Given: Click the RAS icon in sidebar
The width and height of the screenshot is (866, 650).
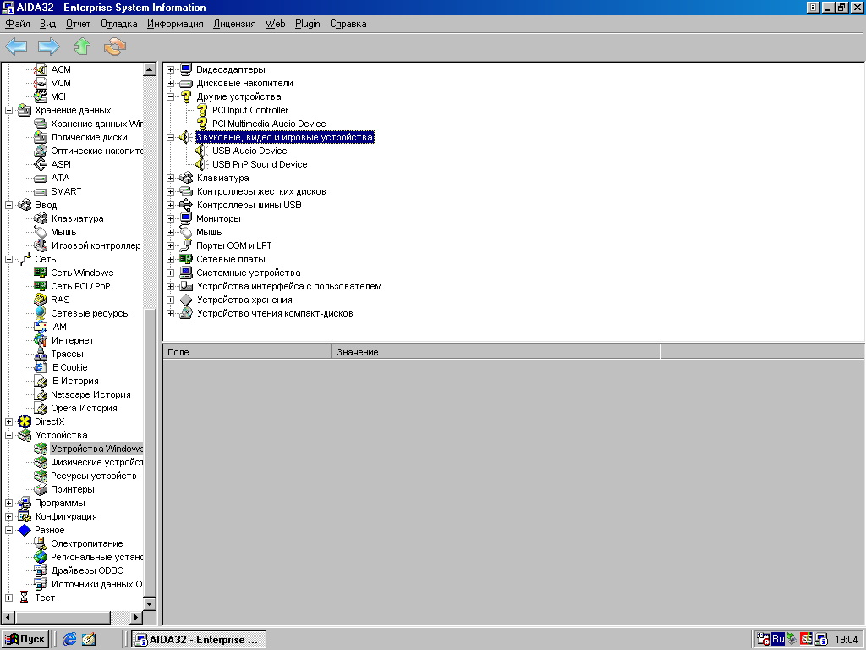Looking at the screenshot, I should point(41,300).
